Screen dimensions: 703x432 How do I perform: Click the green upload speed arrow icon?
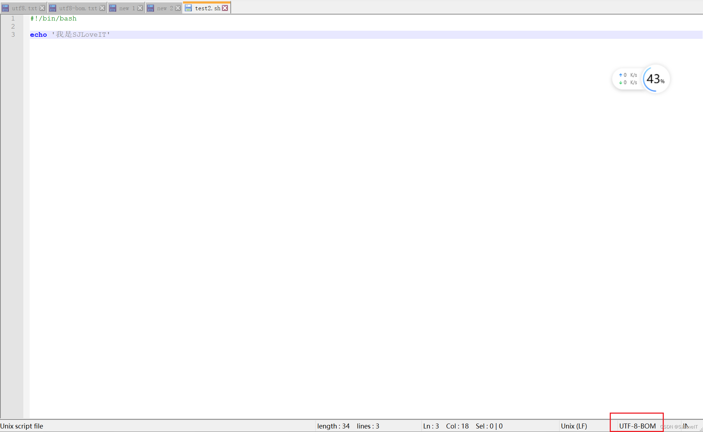click(620, 75)
